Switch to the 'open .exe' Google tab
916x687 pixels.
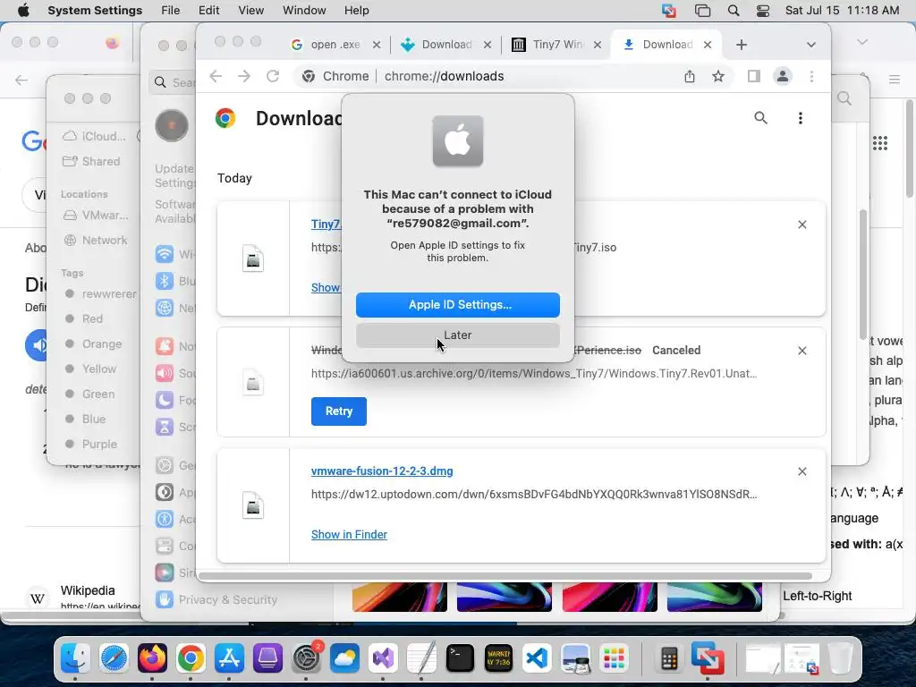pyautogui.click(x=335, y=45)
